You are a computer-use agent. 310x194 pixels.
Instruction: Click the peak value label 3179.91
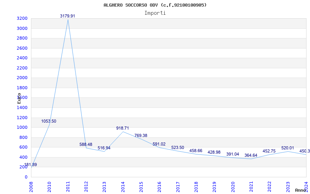(x=67, y=16)
